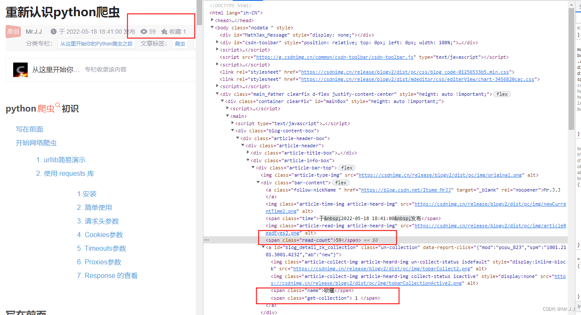Select the span class="name" 收藏 DOM line

312,291
